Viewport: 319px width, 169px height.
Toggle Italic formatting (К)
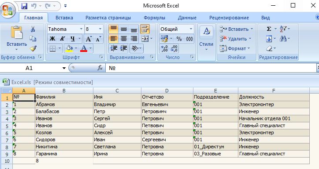[62, 39]
